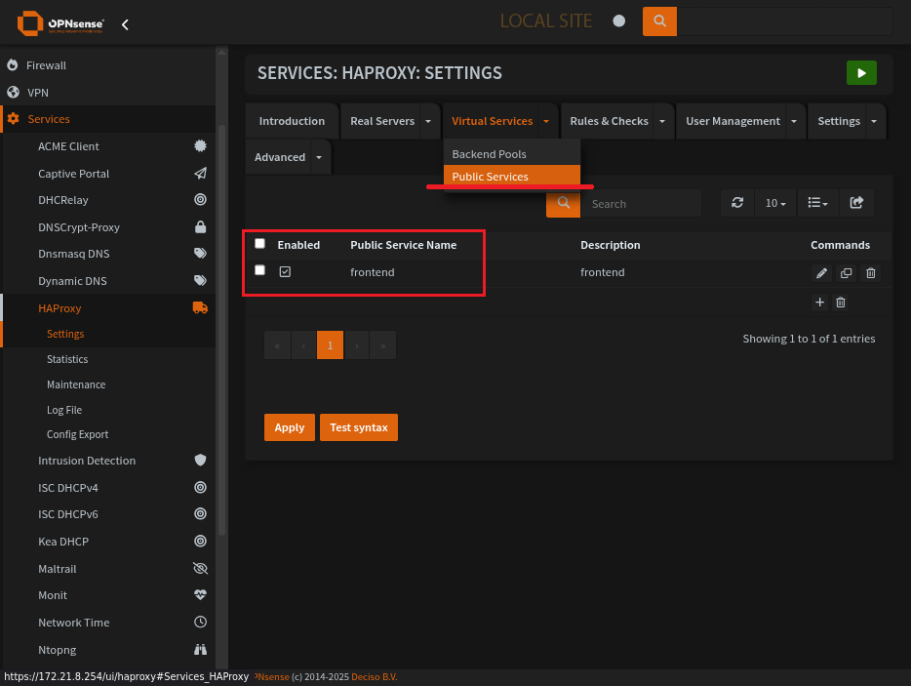Click the DHCRelay target icon
Screen dimensions: 911x686
coord(201,199)
